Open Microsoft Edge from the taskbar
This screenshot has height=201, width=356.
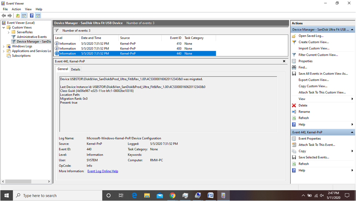pos(134,196)
